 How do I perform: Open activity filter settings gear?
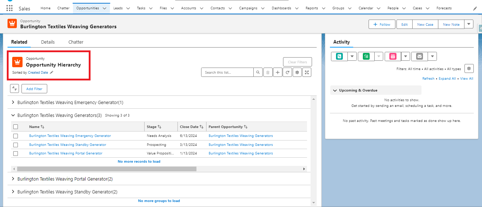[x=469, y=68]
